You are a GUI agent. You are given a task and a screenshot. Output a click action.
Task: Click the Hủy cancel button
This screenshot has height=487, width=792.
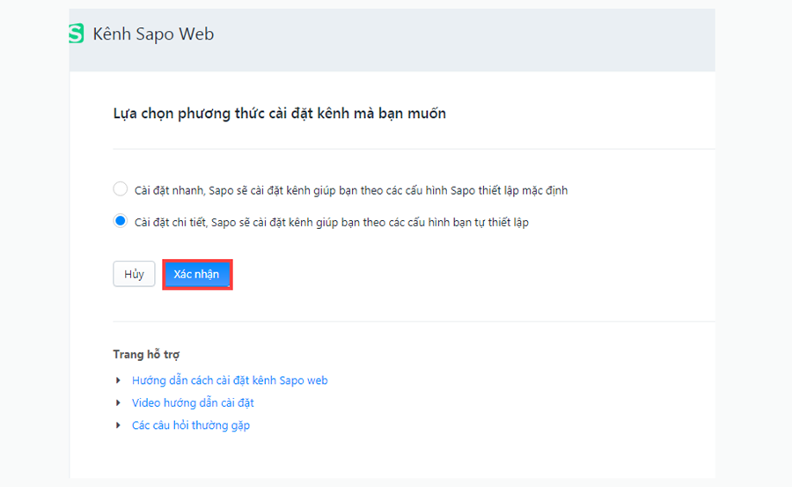134,274
